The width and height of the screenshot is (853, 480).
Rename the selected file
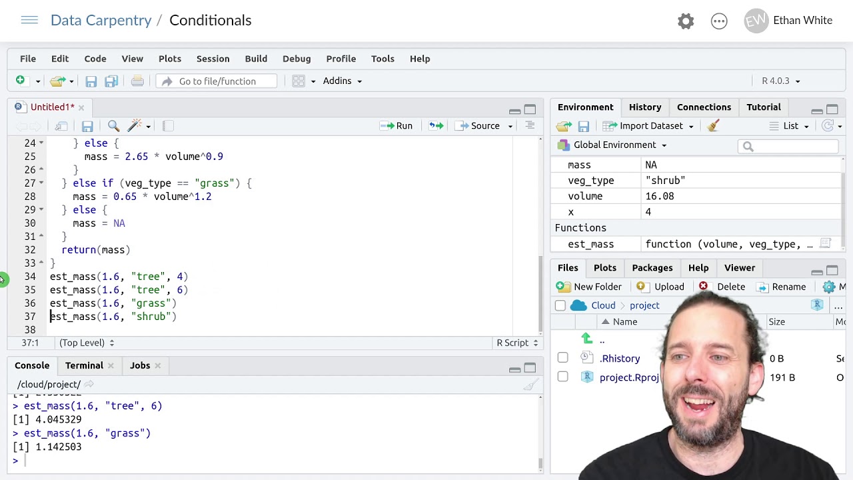[x=782, y=287]
